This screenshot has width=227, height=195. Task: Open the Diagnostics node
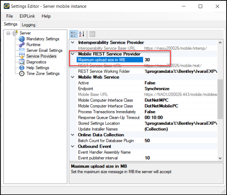36,62
